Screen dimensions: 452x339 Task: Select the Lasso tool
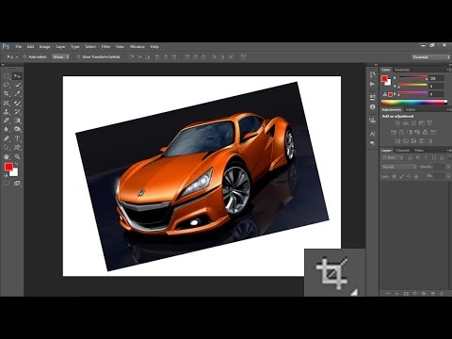tap(7, 85)
